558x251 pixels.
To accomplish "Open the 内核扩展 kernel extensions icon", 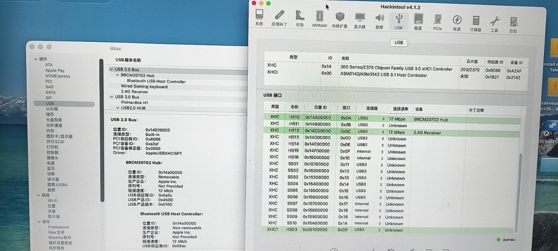I will (340, 20).
